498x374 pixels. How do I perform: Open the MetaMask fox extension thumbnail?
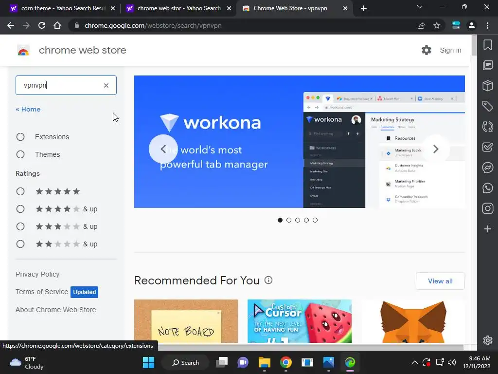413,321
